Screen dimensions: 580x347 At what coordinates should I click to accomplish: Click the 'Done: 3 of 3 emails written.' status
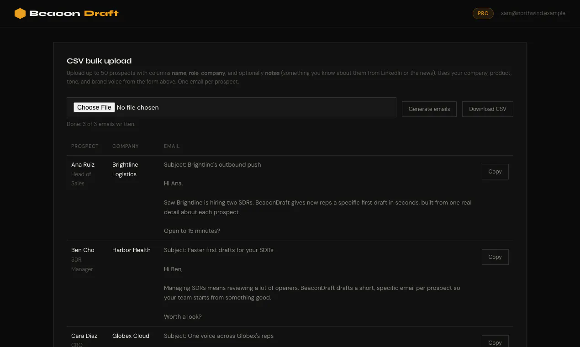point(101,124)
